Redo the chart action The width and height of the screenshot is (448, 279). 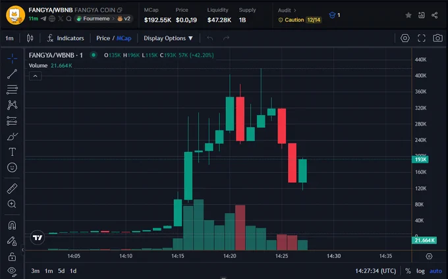tap(226, 38)
